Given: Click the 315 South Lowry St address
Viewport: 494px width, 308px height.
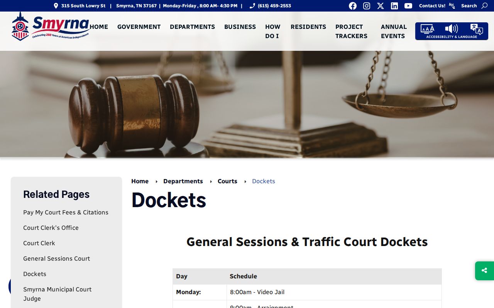Looking at the screenshot, I should (x=83, y=6).
